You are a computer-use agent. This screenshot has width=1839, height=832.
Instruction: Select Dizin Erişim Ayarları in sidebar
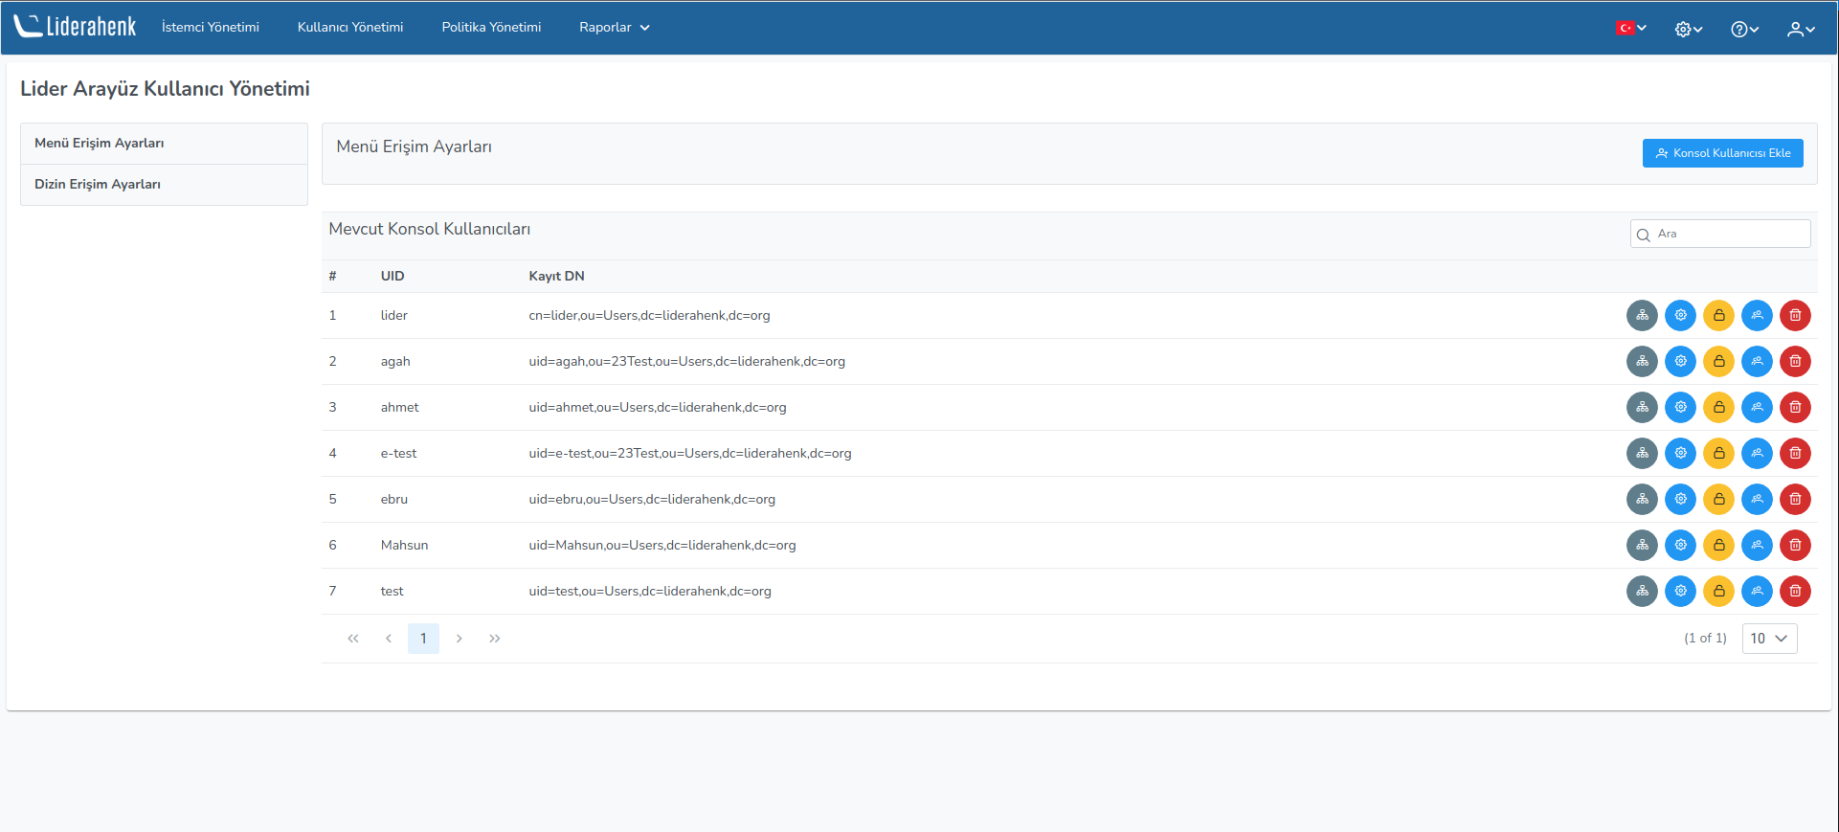[x=98, y=184]
